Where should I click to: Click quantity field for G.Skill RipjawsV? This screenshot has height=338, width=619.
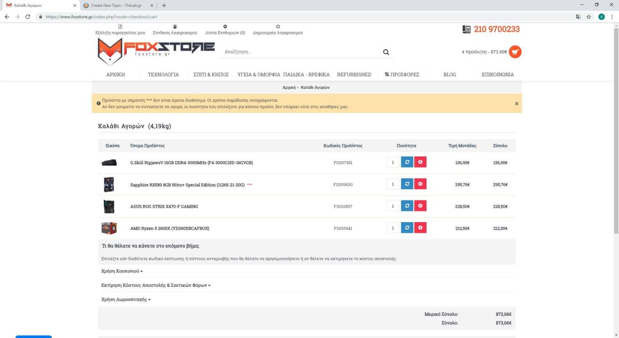coord(393,162)
